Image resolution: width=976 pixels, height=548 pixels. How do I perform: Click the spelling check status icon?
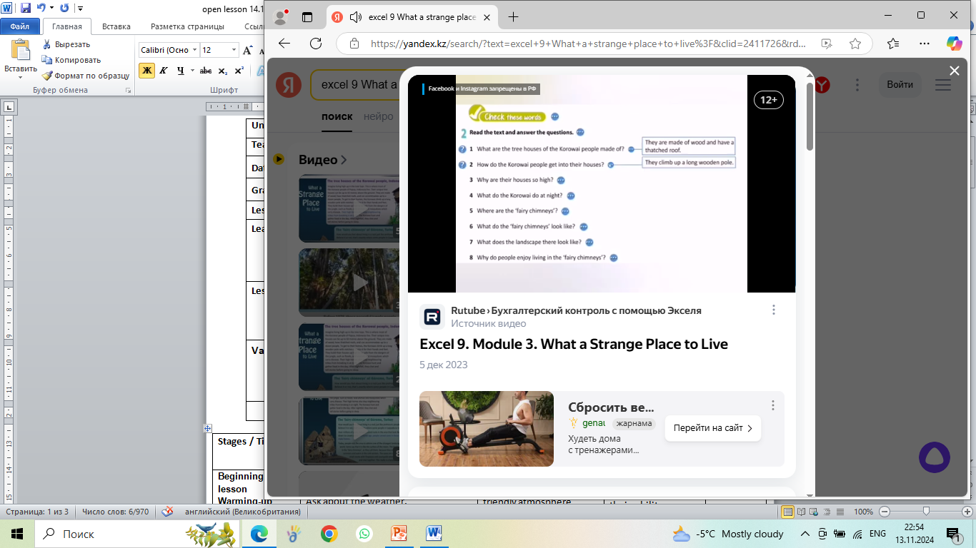point(167,512)
